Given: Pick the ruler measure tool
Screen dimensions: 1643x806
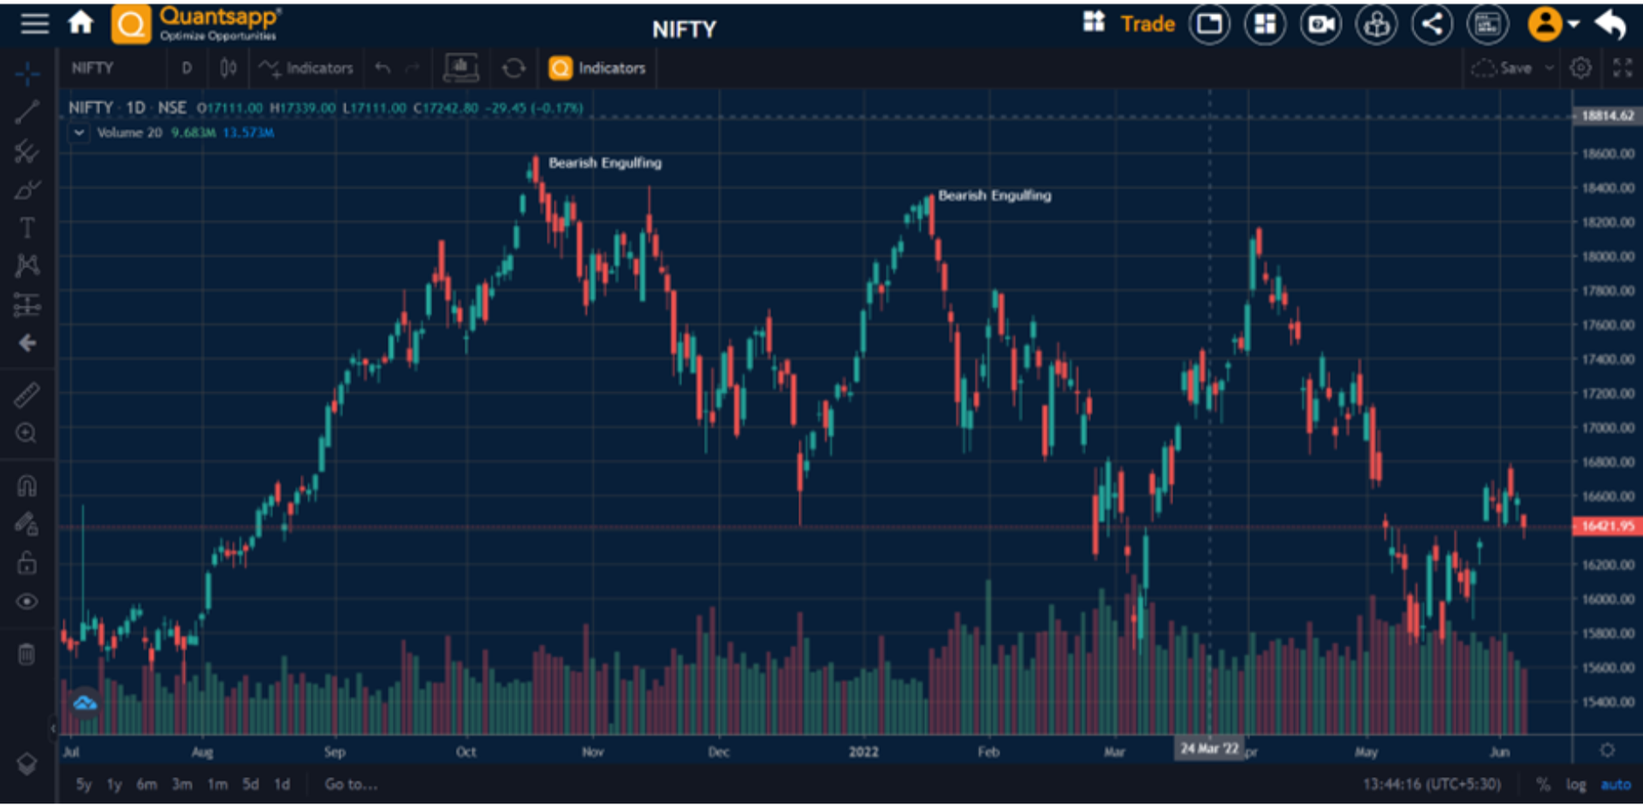Looking at the screenshot, I should (27, 394).
